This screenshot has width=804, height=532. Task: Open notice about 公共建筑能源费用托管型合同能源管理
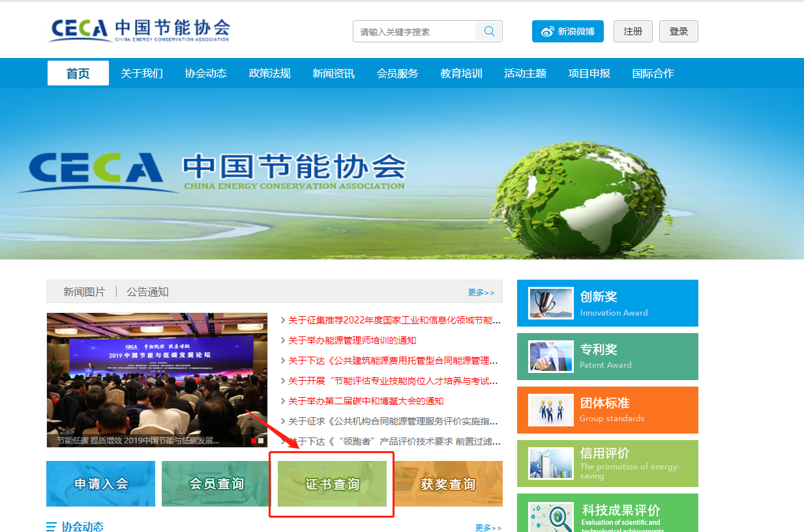(395, 361)
